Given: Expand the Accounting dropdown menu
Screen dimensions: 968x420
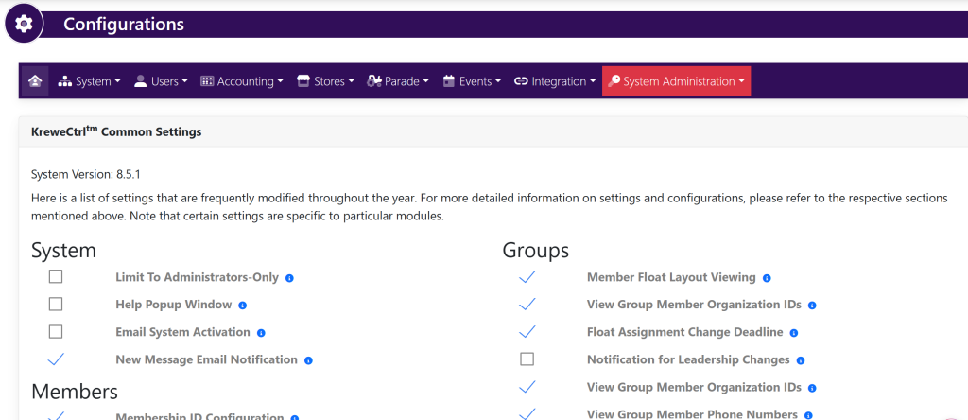Looking at the screenshot, I should coord(242,81).
